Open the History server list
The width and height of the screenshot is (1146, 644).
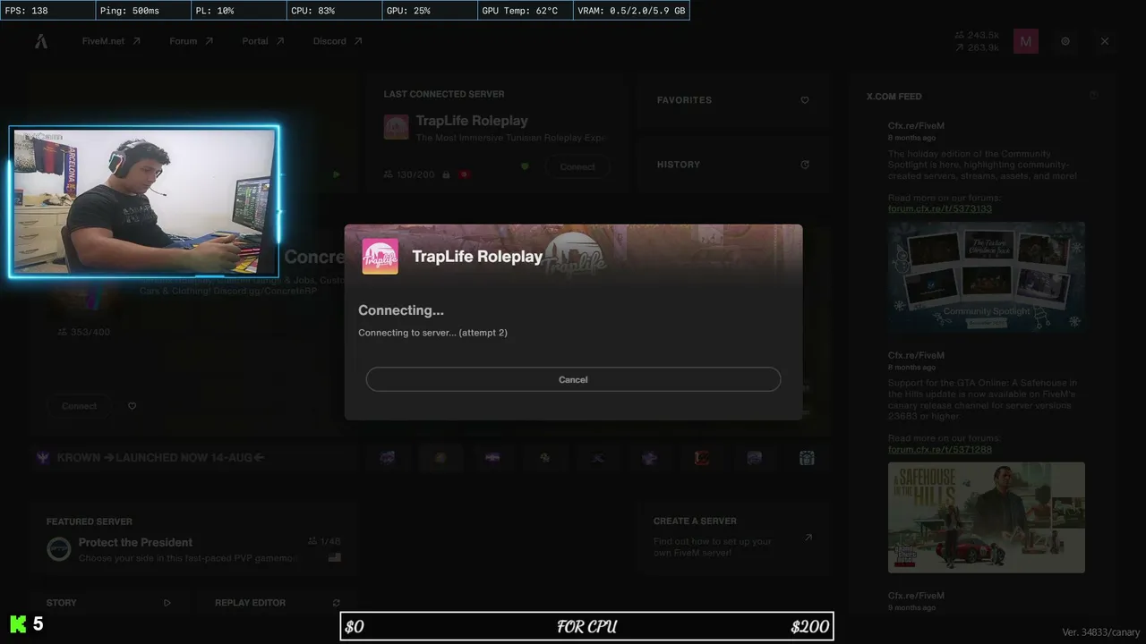[732, 165]
